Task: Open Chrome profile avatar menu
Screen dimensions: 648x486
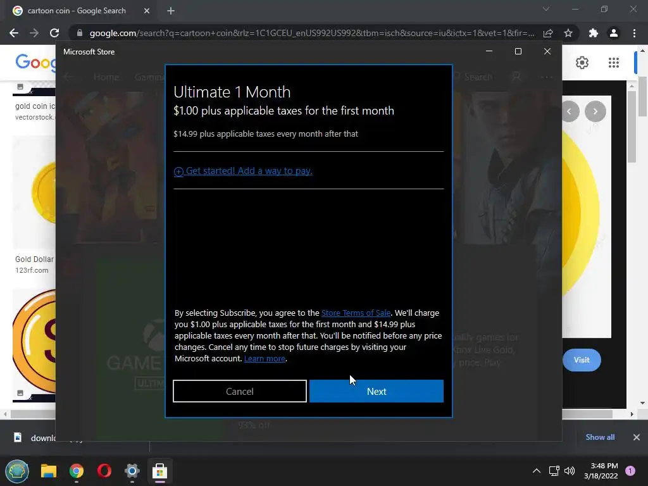Action: (614, 33)
